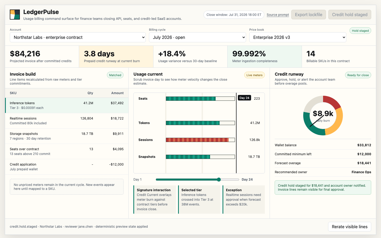Click the -$12,000 credit amount

(x=116, y=164)
